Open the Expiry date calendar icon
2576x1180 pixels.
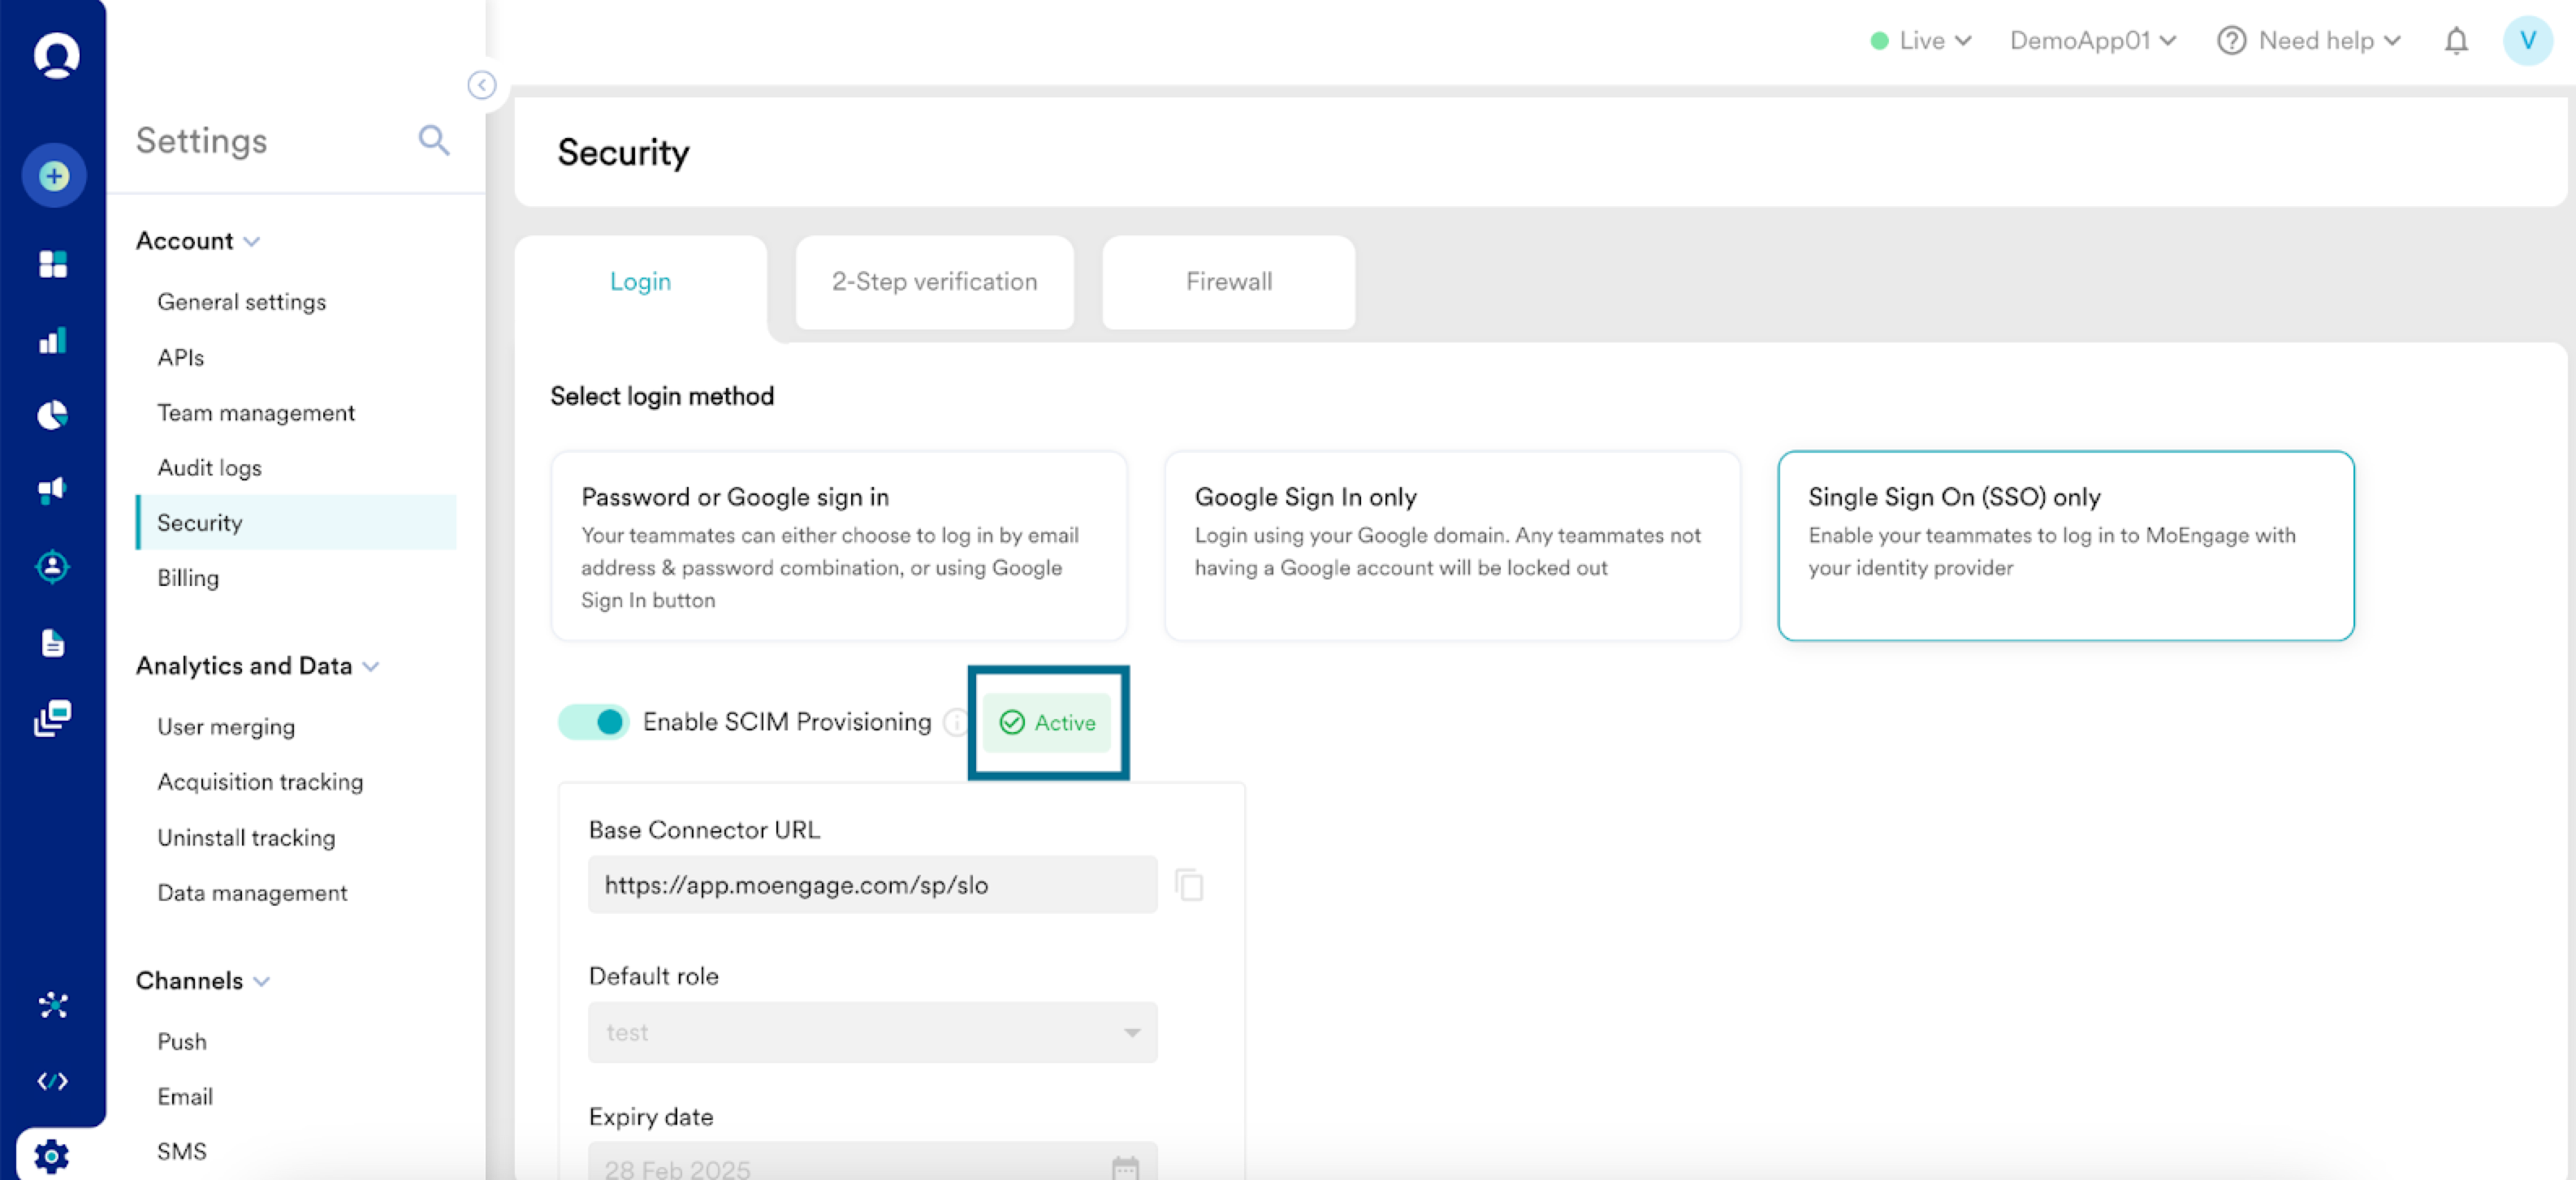click(1125, 1167)
